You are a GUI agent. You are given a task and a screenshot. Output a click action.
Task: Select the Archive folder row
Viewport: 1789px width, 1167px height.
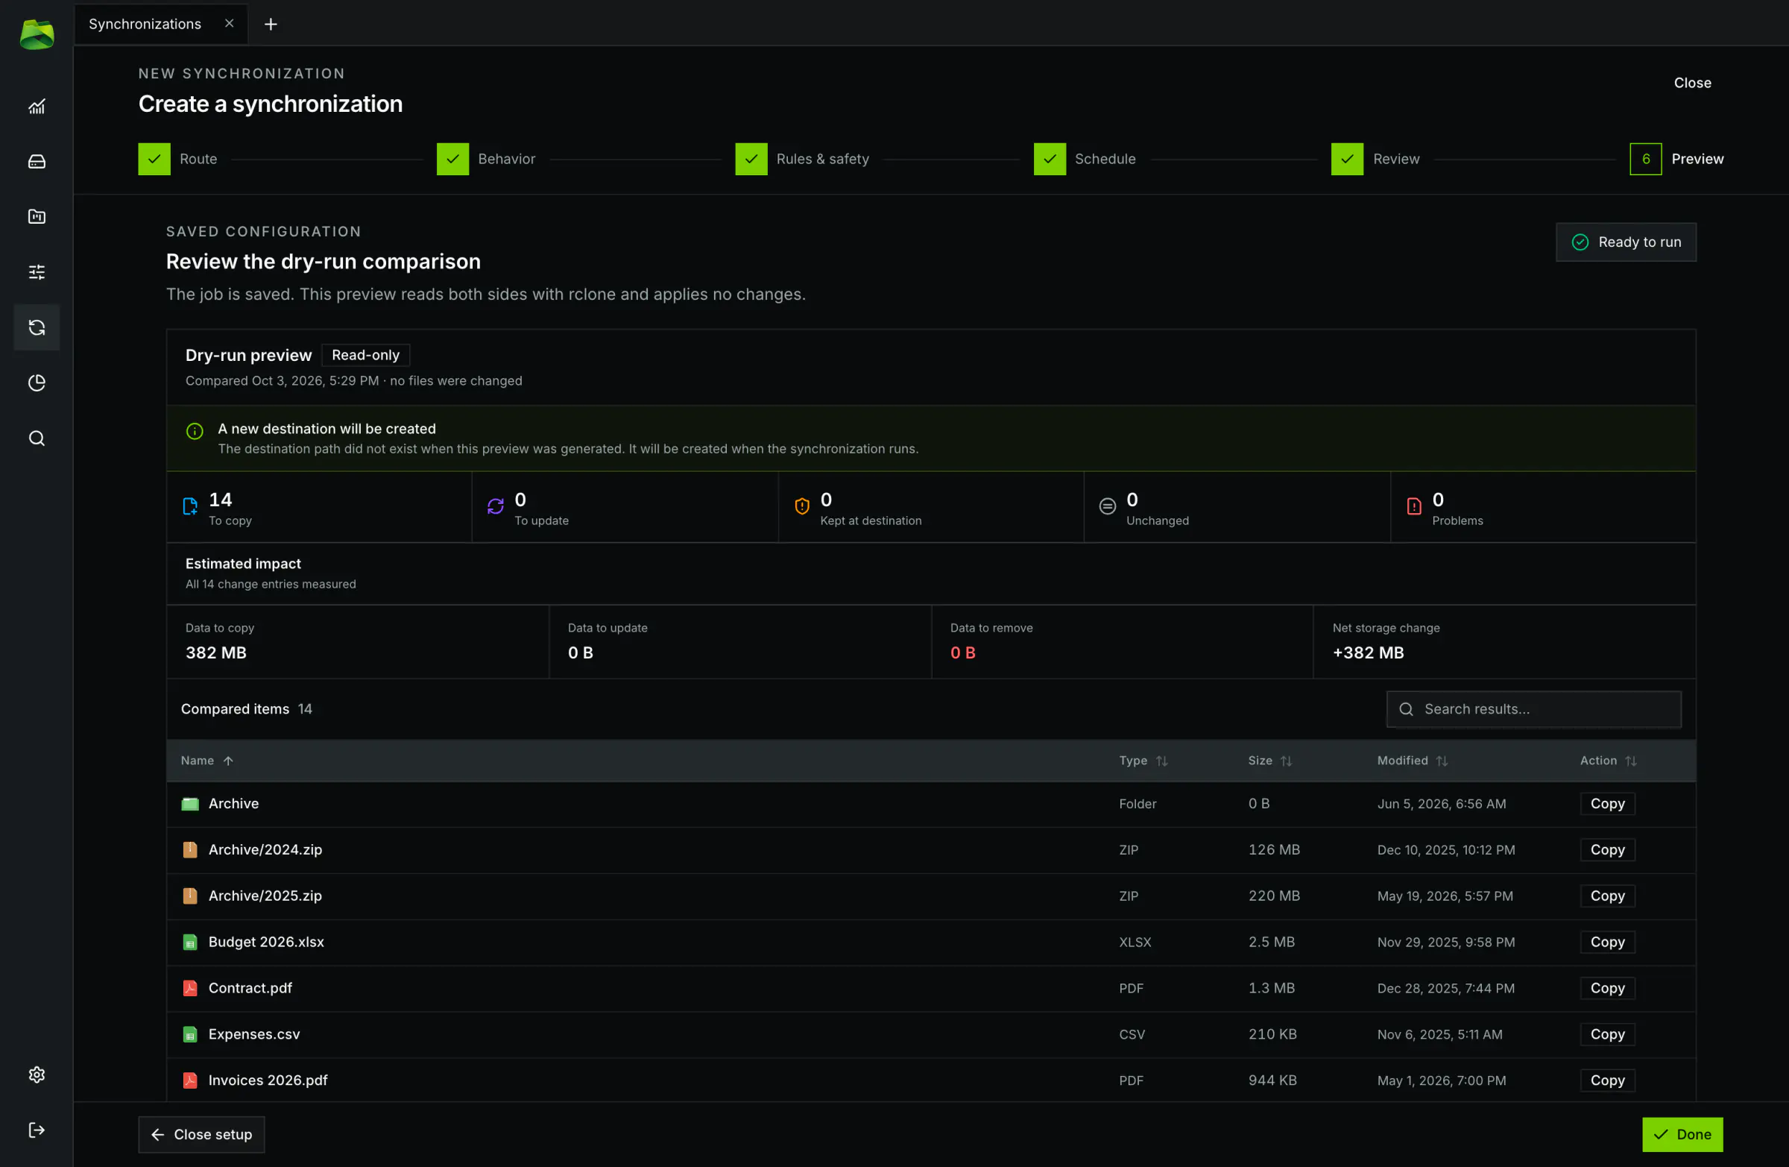pyautogui.click(x=930, y=804)
